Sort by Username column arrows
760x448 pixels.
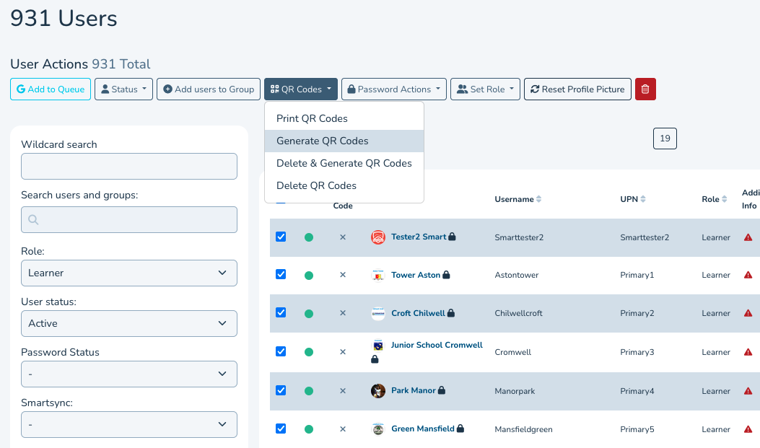pos(538,199)
